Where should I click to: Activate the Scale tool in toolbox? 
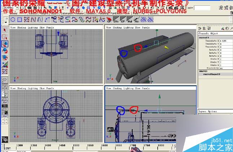click(5, 58)
